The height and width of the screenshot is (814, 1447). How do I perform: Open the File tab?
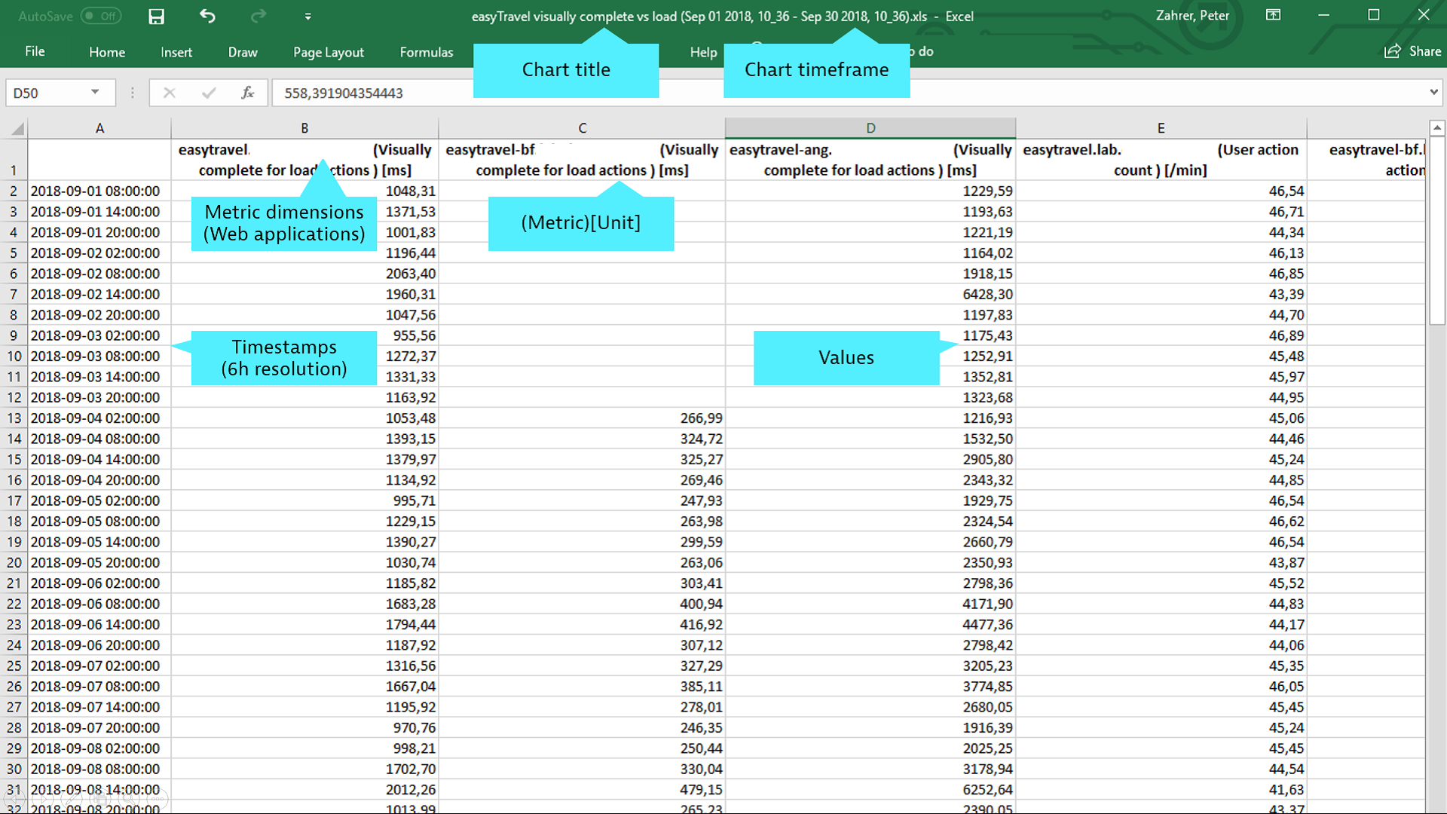pos(35,51)
